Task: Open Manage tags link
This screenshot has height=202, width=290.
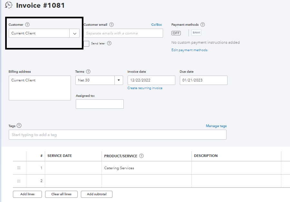Action: pos(216,126)
